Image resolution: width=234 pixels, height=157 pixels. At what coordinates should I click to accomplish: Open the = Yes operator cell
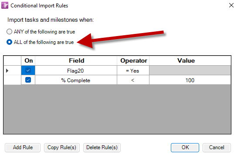tap(133, 70)
